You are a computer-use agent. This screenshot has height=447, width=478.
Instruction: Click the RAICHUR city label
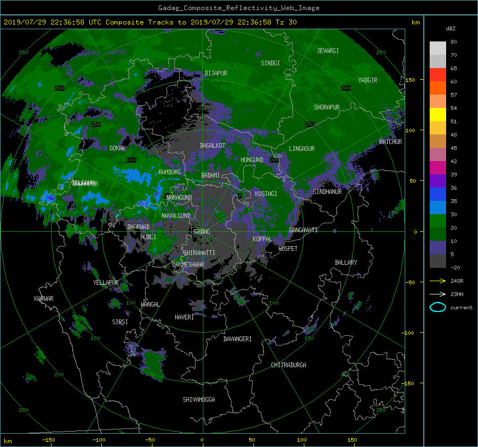[390, 141]
